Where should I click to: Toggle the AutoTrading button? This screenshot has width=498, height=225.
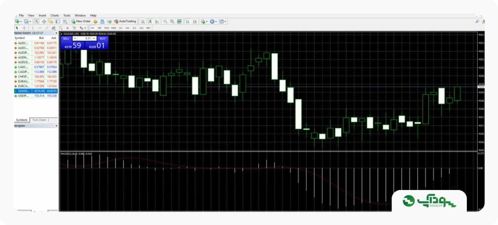(x=125, y=21)
